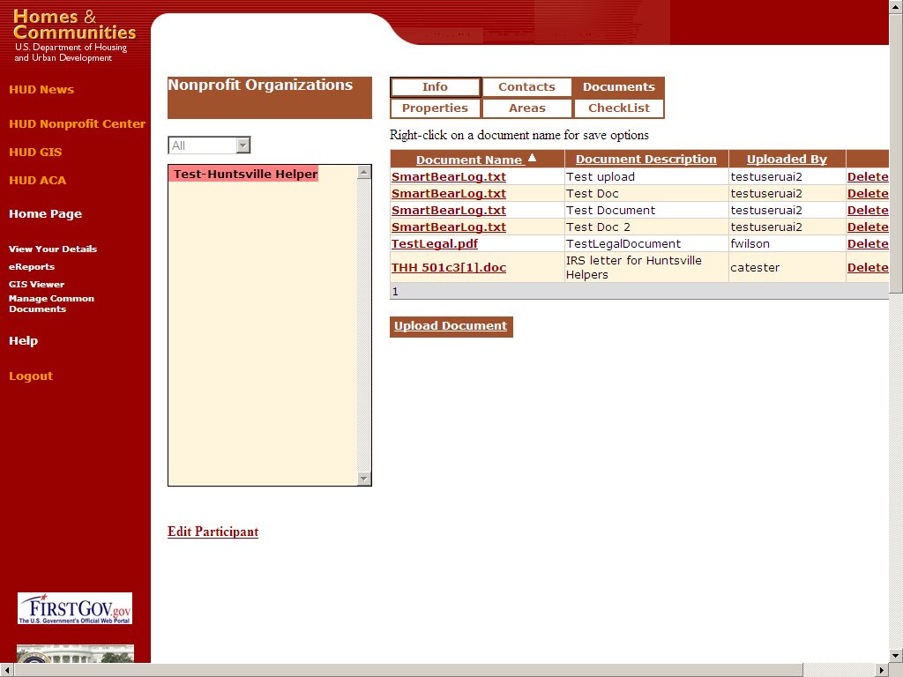This screenshot has width=903, height=677.
Task: Switch to the Contacts tab
Action: pyautogui.click(x=527, y=87)
